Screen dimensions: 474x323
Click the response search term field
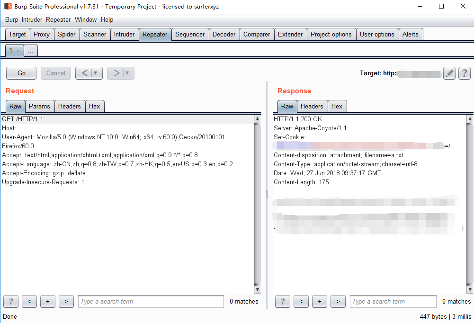[x=393, y=302]
